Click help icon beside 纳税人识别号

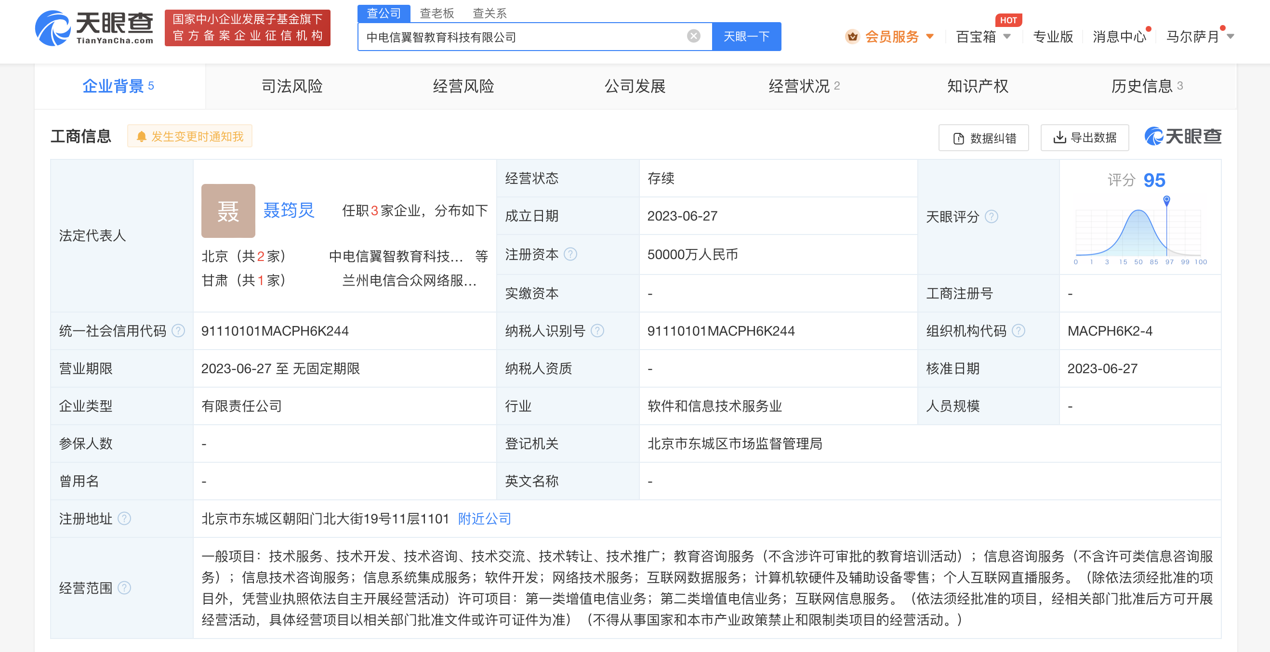tap(597, 331)
